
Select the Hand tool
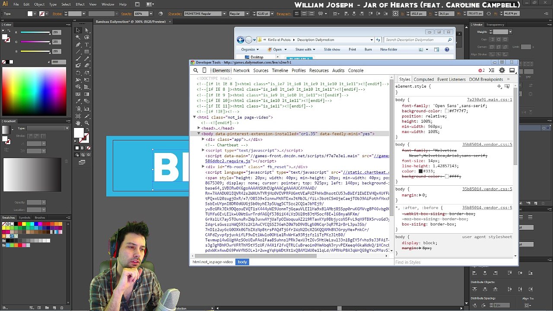78,123
